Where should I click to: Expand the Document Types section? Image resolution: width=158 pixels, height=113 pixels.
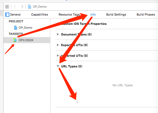(58, 34)
